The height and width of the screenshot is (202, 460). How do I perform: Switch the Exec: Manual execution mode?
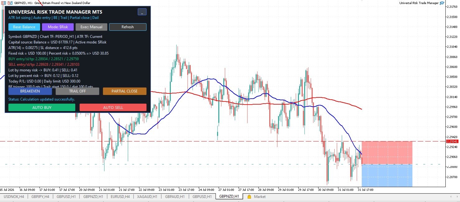91,27
